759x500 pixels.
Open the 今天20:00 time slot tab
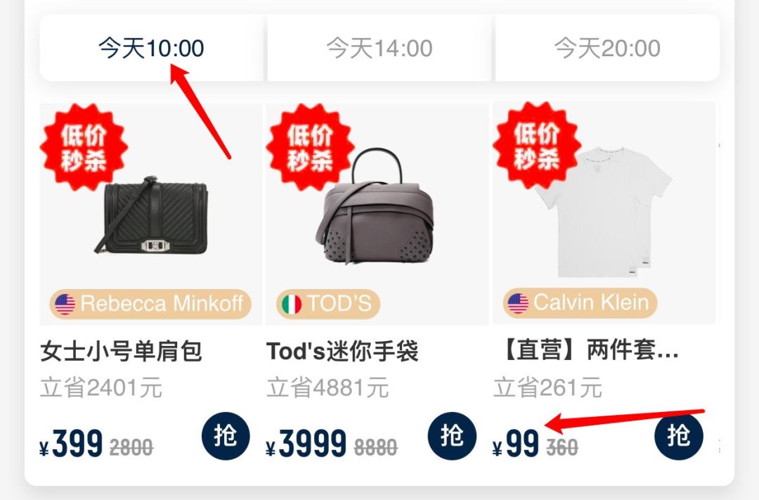point(607,48)
